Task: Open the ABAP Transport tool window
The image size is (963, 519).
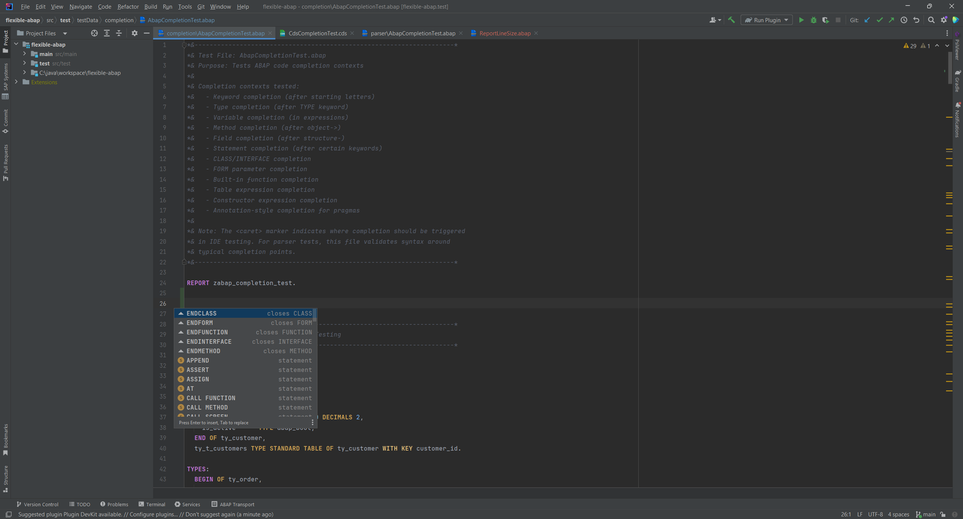Action: pyautogui.click(x=233, y=505)
